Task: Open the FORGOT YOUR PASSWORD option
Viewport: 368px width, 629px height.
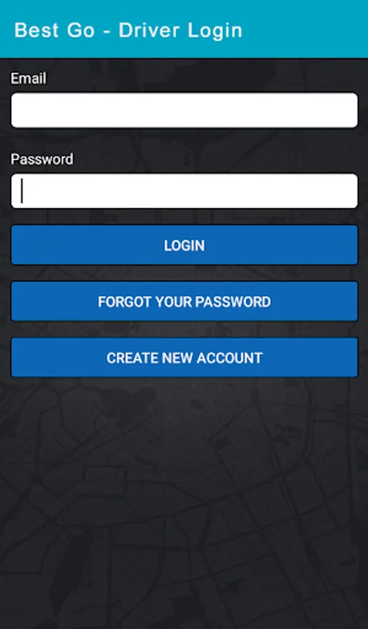Action: point(184,301)
